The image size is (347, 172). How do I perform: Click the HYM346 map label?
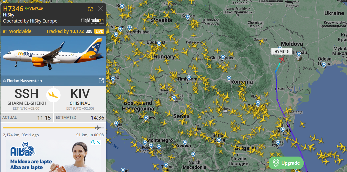[282, 51]
